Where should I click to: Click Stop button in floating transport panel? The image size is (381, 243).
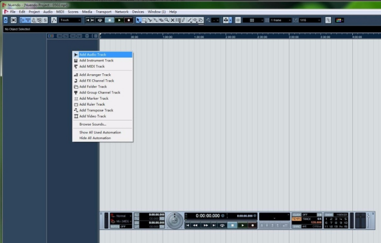232,226
